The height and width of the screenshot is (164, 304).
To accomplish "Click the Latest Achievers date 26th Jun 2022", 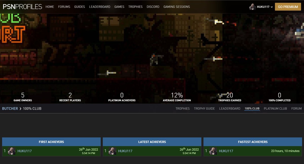I will [189, 149].
